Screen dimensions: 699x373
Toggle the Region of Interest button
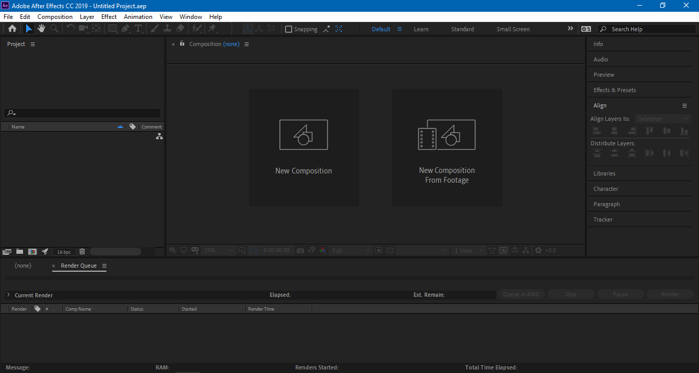[378, 250]
